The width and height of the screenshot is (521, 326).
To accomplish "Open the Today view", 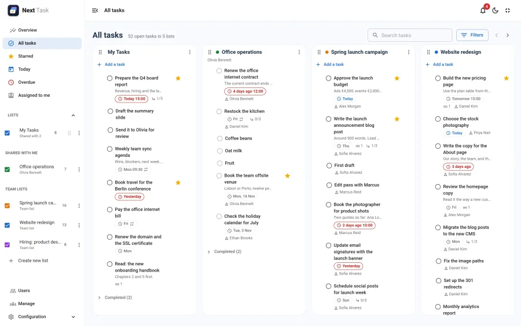I will click(42, 69).
